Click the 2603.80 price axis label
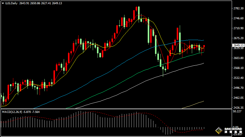Image resolution: width=245 pixels, height=137 pixels. pos(238,58)
